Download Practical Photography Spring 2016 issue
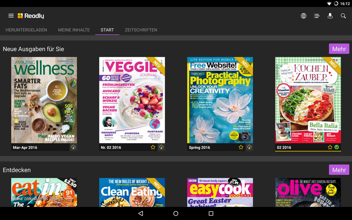This screenshot has width=352, height=220. tap(249, 147)
